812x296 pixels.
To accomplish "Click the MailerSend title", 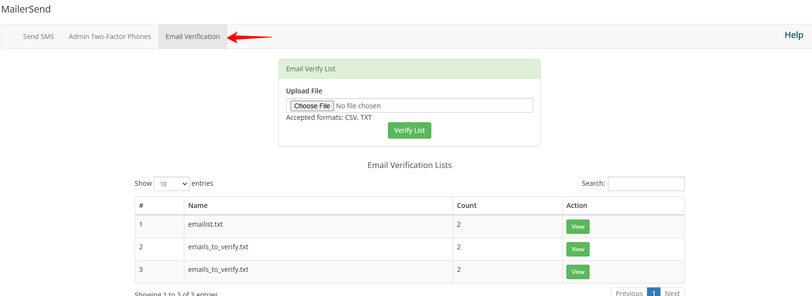I will point(26,9).
